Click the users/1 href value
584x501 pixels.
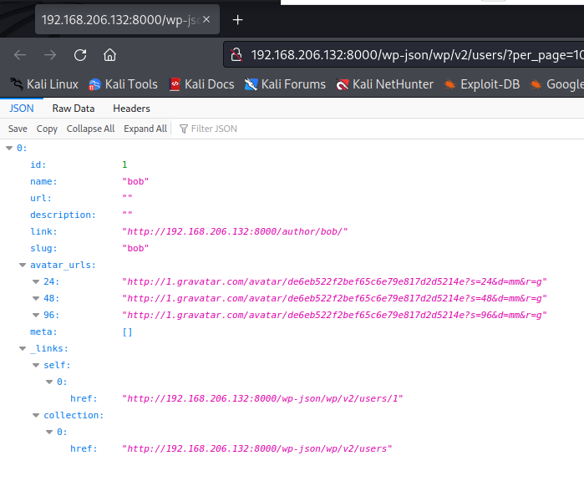coord(262,398)
